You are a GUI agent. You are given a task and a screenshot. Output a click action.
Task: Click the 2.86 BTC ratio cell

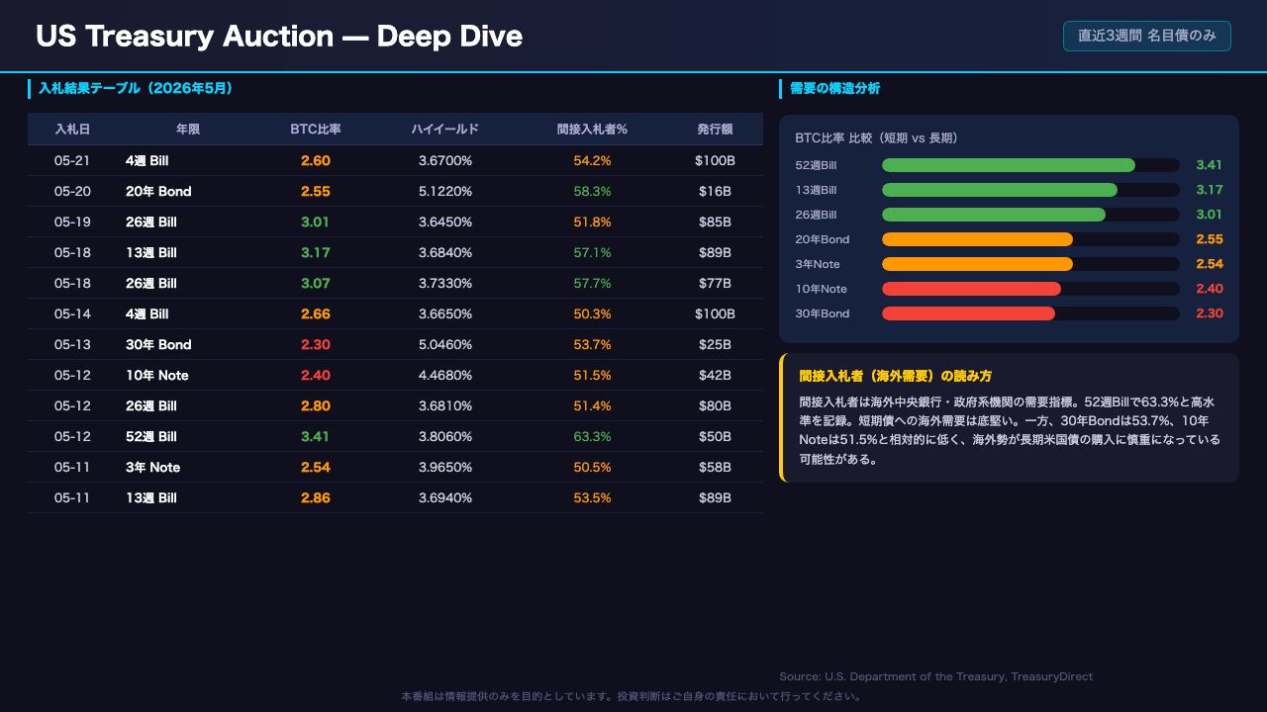click(x=316, y=497)
